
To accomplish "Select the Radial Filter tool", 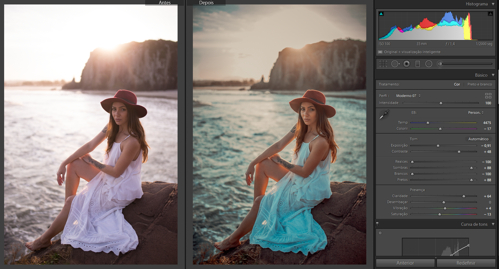I will (429, 64).
